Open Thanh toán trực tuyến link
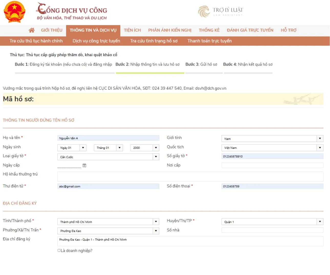The height and width of the screenshot is (275, 330). pyautogui.click(x=209, y=41)
